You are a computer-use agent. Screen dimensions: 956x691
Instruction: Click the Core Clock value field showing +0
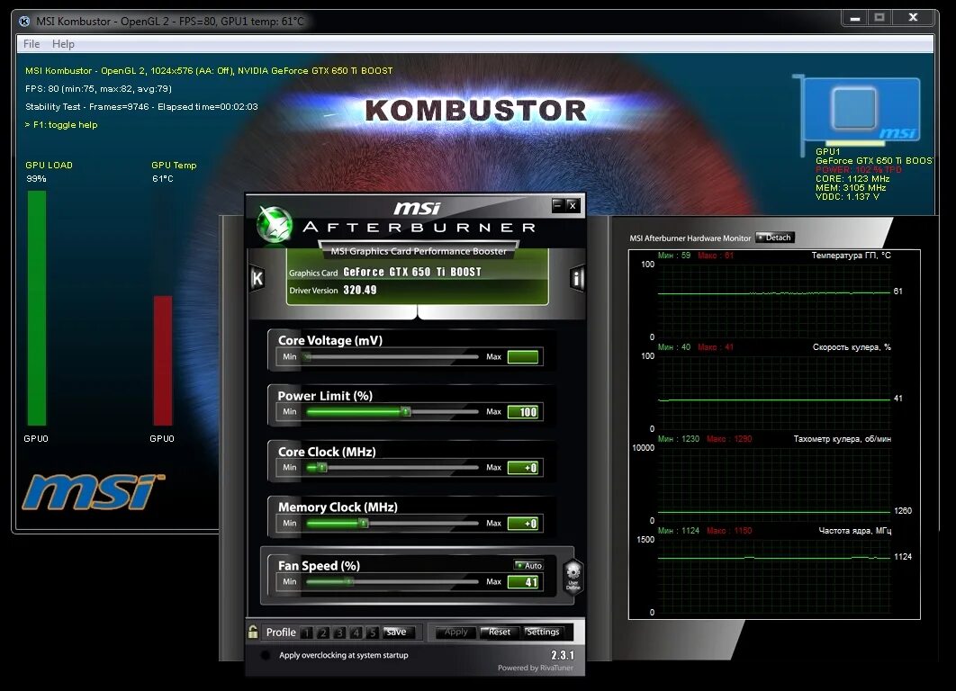[x=522, y=467]
